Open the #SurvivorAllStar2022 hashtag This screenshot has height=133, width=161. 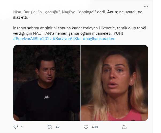32,39
